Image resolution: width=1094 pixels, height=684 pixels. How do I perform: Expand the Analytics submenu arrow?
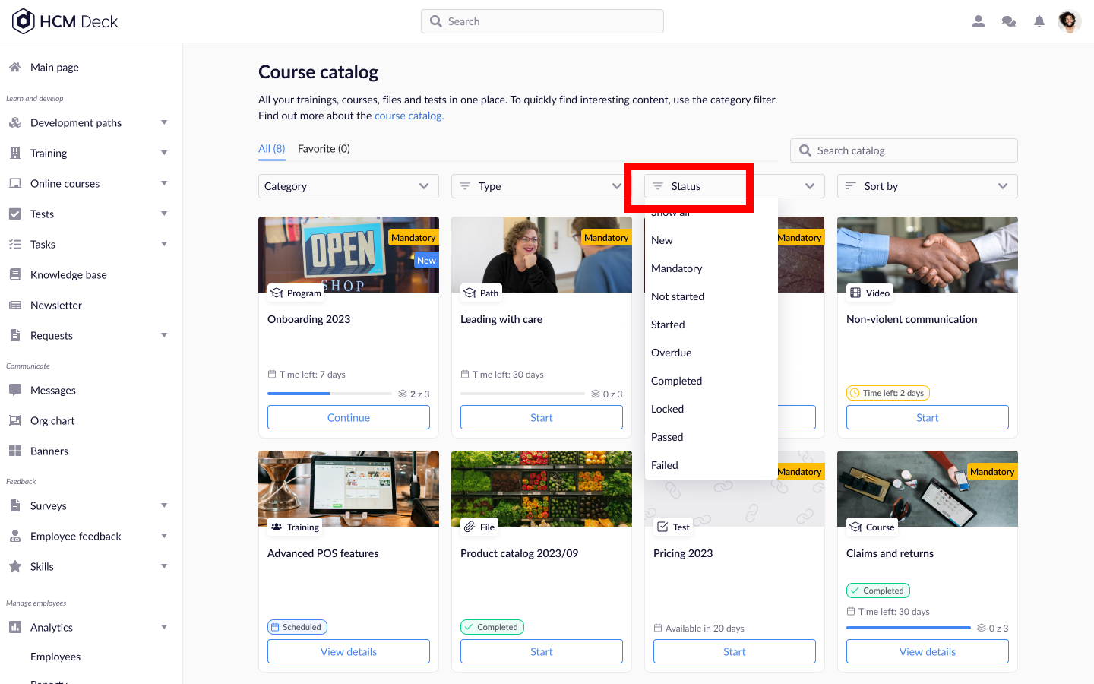[164, 627]
